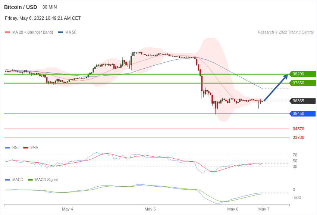The image size is (317, 215).
Task: Click the 'May 4' date axis label
Action: point(68,209)
